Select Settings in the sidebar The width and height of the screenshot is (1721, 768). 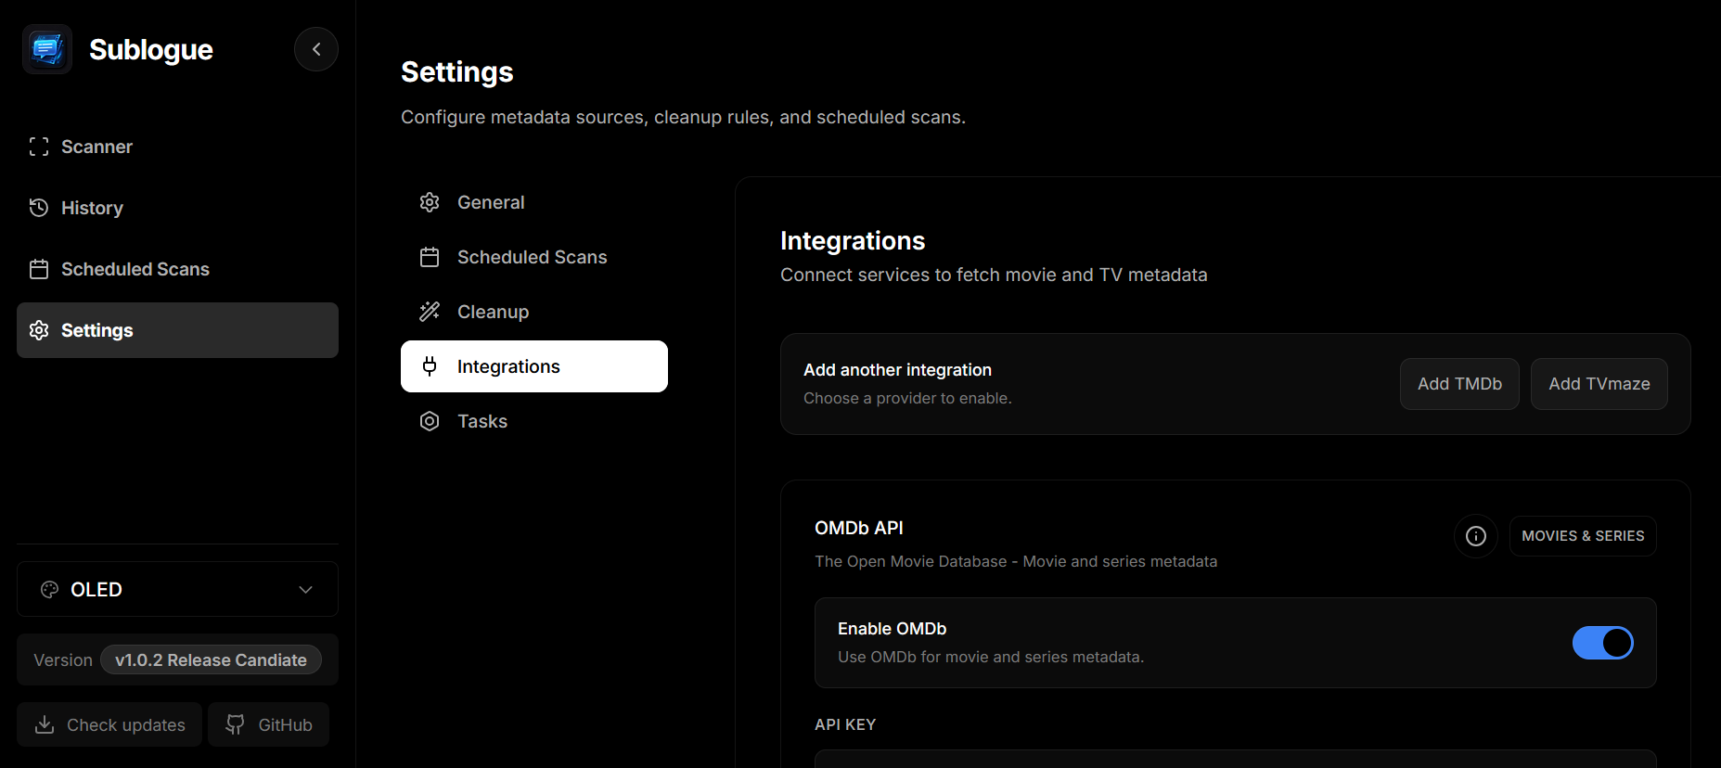click(177, 330)
